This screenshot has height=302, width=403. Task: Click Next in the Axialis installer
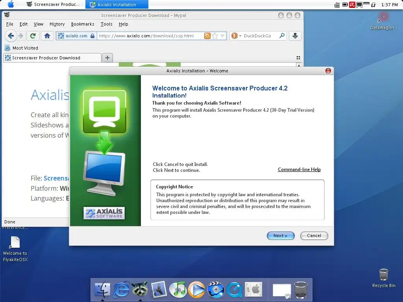[x=280, y=236]
